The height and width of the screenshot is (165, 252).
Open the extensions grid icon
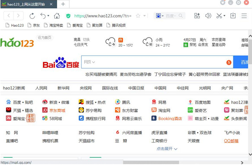(197, 16)
